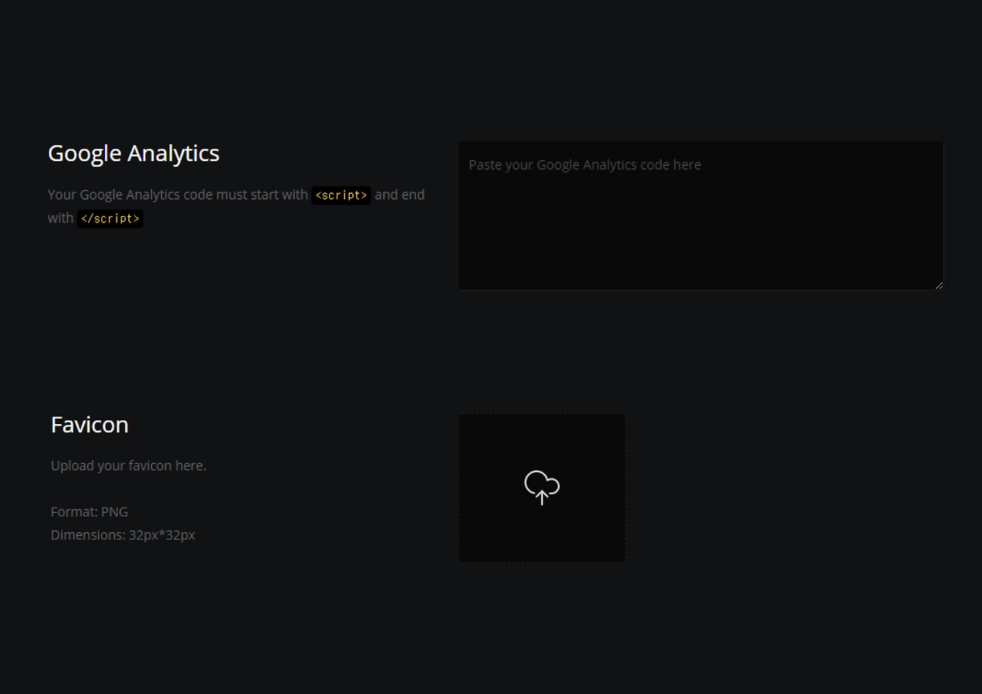Click the 'Upload your favicon here.' text

click(128, 465)
